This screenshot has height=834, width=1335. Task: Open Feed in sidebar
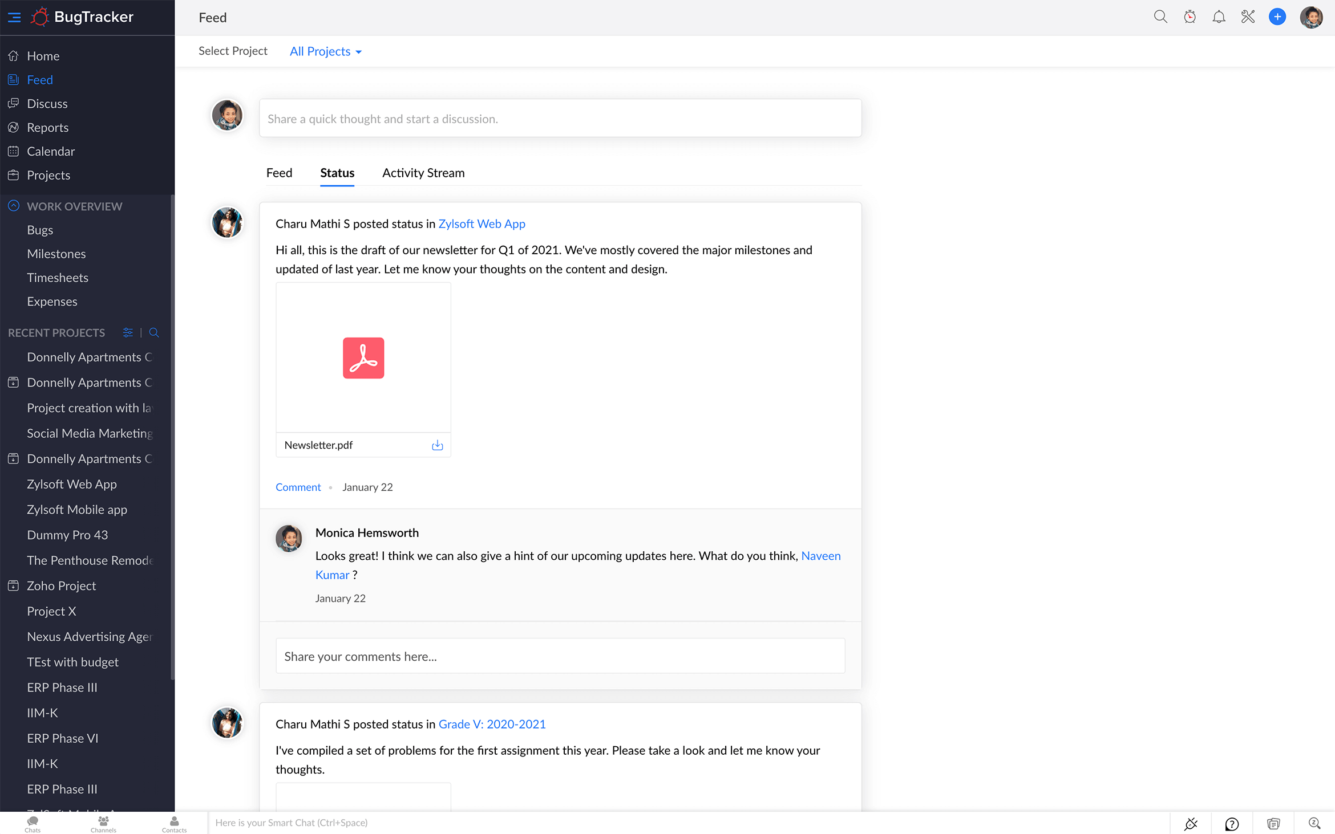(x=40, y=80)
